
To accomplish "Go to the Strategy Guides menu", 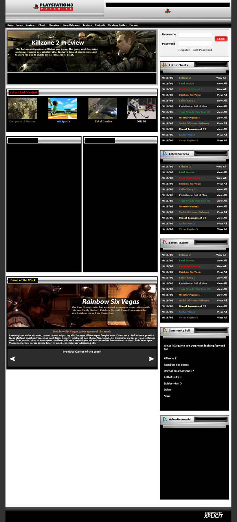I will pyautogui.click(x=117, y=25).
